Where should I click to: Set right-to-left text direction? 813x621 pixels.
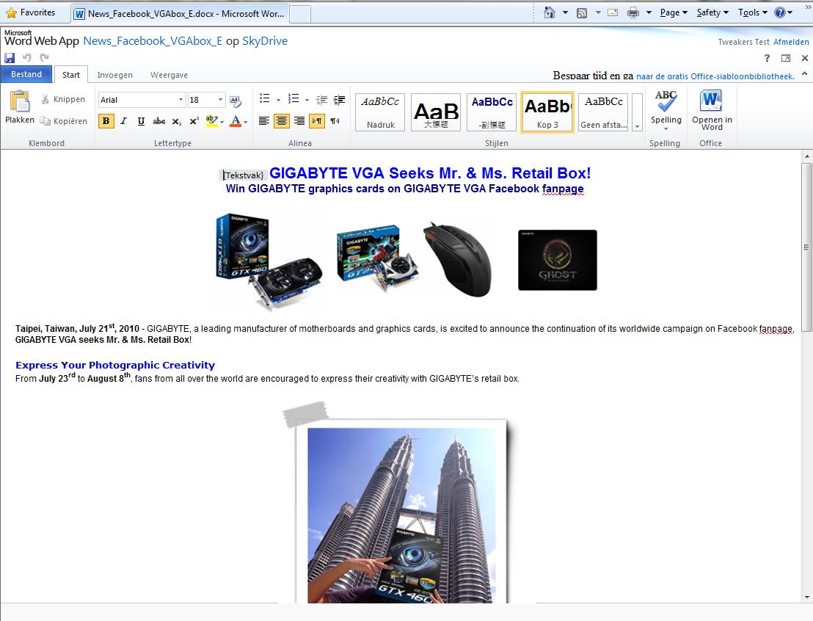(x=335, y=121)
